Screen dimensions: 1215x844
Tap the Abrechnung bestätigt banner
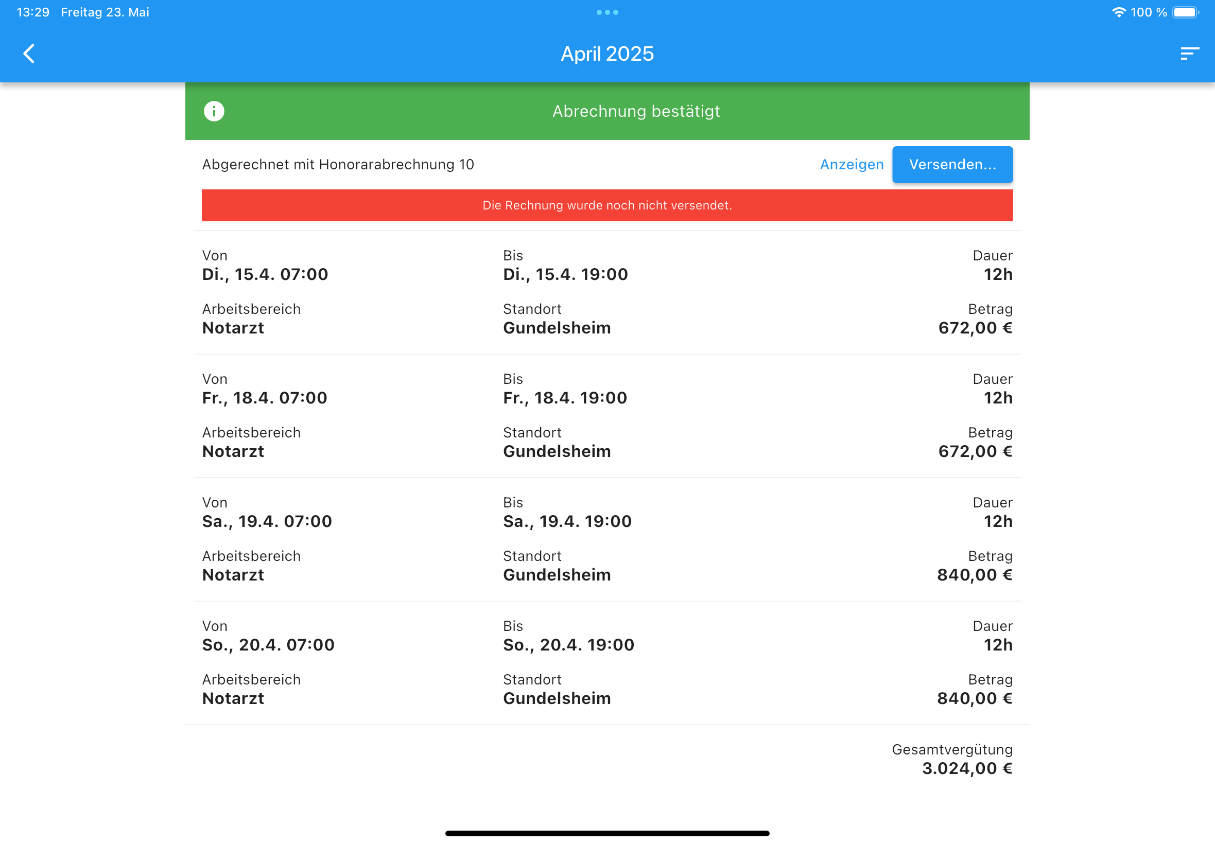[607, 111]
